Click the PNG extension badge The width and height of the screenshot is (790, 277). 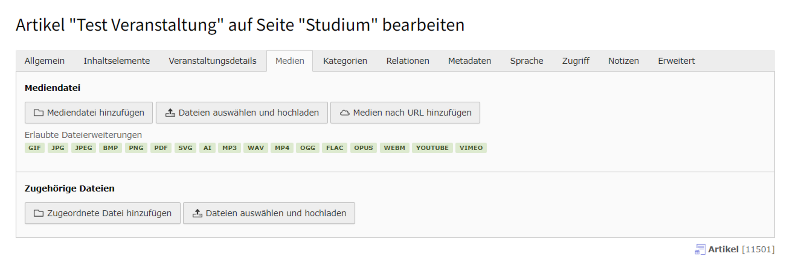click(x=136, y=148)
